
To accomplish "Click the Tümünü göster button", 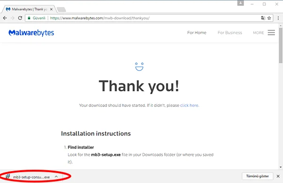I will 258,176.
